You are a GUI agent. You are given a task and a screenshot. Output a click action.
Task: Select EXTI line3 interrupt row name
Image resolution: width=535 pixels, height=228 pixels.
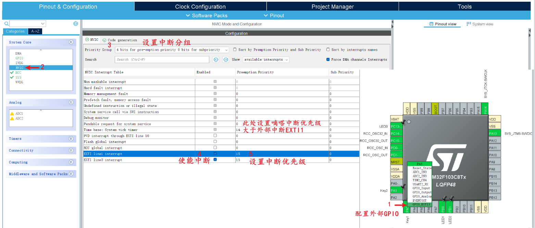tap(103, 160)
